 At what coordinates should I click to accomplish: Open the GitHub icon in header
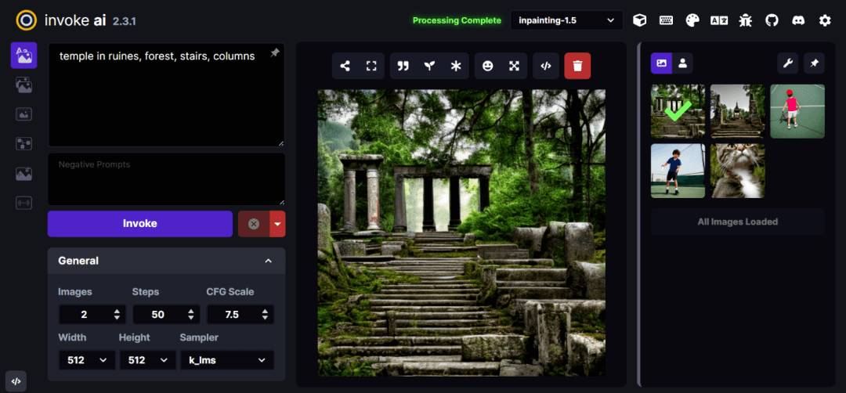pos(772,20)
